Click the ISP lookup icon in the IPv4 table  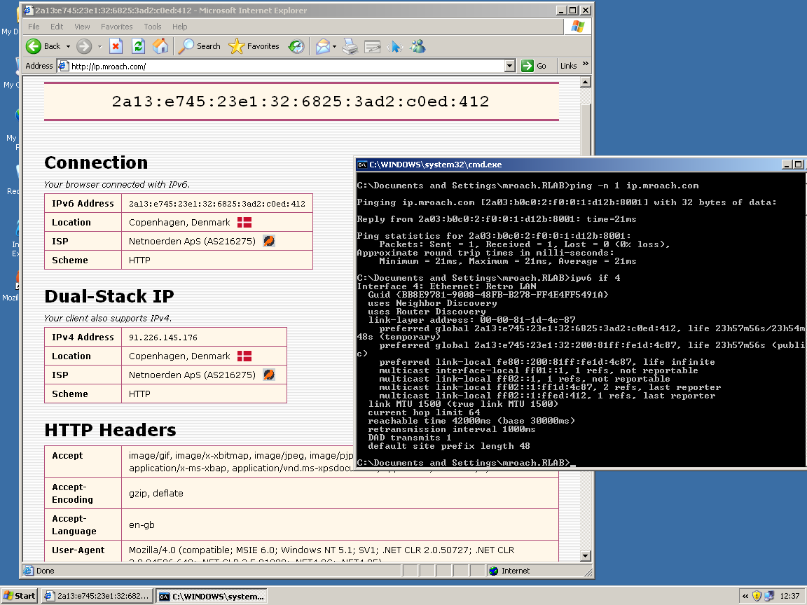[269, 375]
